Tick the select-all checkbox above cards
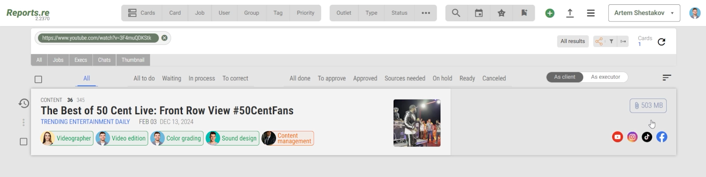The width and height of the screenshot is (706, 177). point(38,80)
